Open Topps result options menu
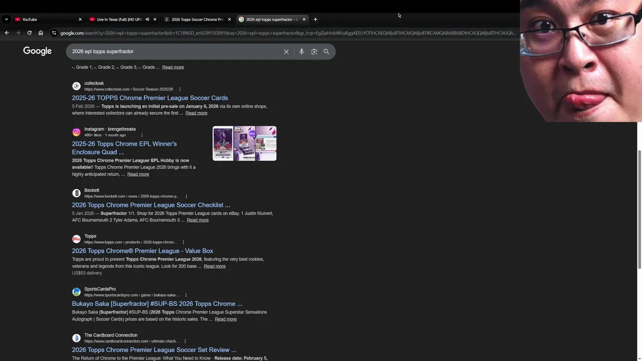The image size is (642, 361). 183,242
